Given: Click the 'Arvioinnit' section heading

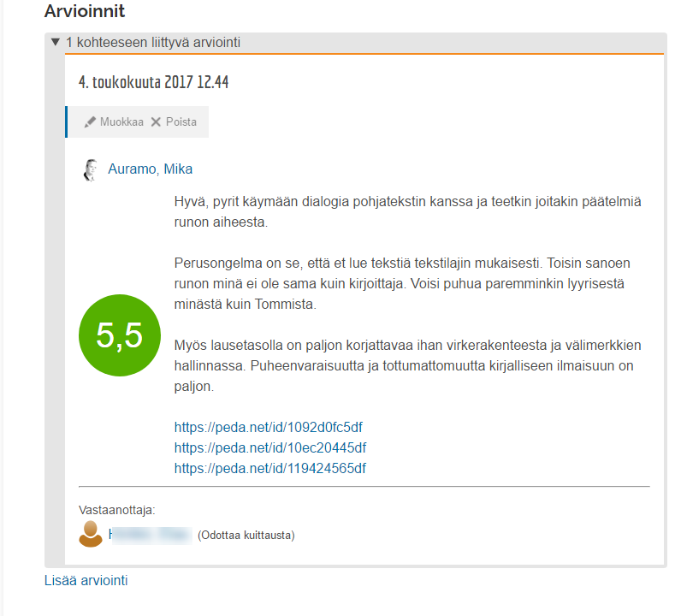Looking at the screenshot, I should point(84,12).
